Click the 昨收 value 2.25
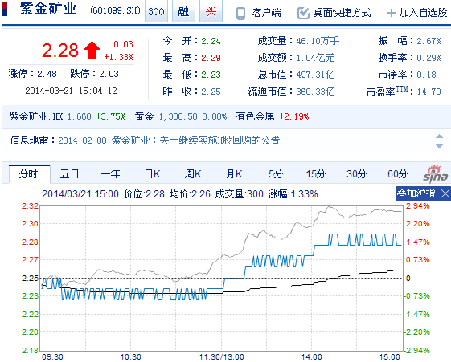Screen dimensions: 451x362 [x=211, y=92]
